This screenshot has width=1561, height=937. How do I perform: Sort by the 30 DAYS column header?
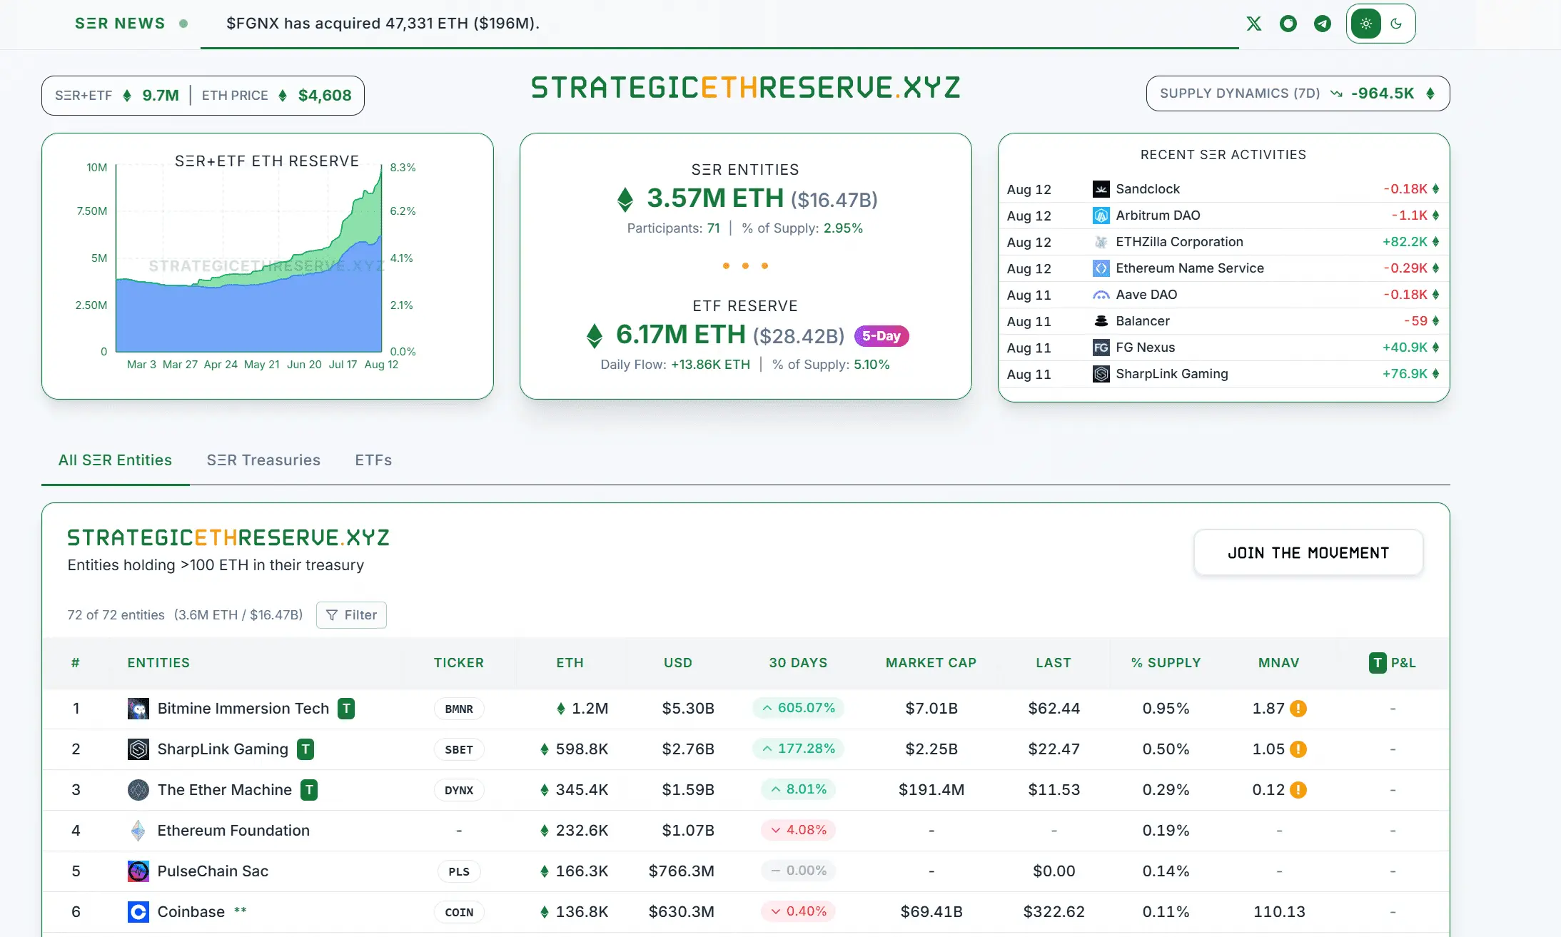click(798, 663)
